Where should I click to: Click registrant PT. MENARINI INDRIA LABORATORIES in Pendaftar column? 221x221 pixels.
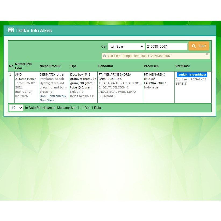coord(115,77)
